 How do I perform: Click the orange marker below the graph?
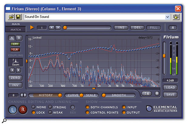(94, 89)
